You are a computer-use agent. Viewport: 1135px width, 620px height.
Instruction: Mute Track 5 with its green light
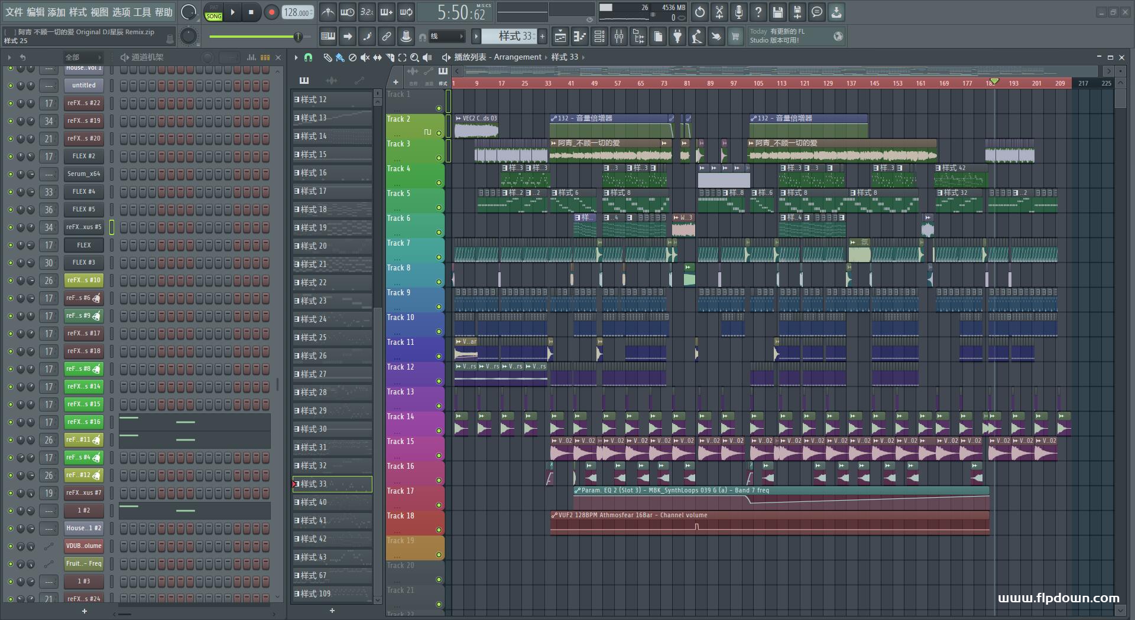pyautogui.click(x=439, y=207)
